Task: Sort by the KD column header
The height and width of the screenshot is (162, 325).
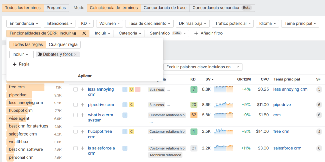Action: click(x=193, y=79)
